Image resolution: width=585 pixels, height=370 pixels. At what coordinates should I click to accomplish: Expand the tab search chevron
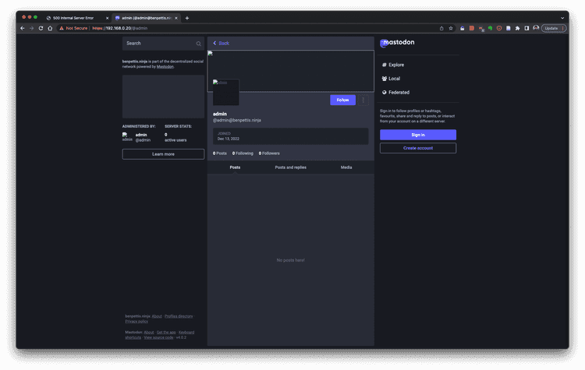(562, 18)
